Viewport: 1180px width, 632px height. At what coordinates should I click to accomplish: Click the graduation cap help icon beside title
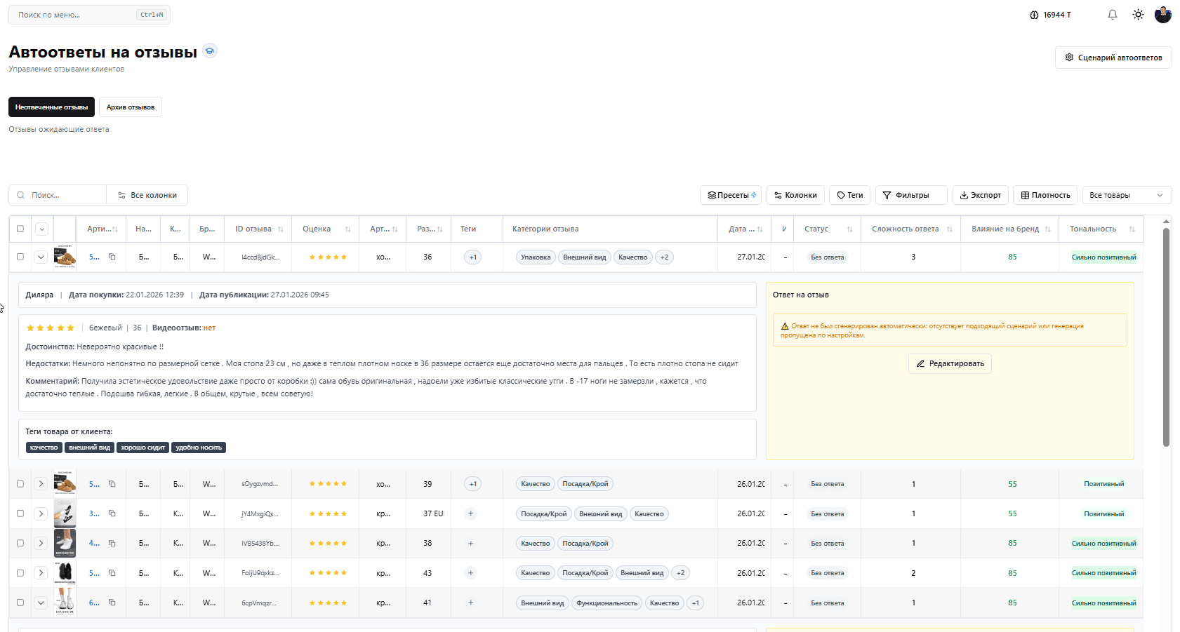209,51
